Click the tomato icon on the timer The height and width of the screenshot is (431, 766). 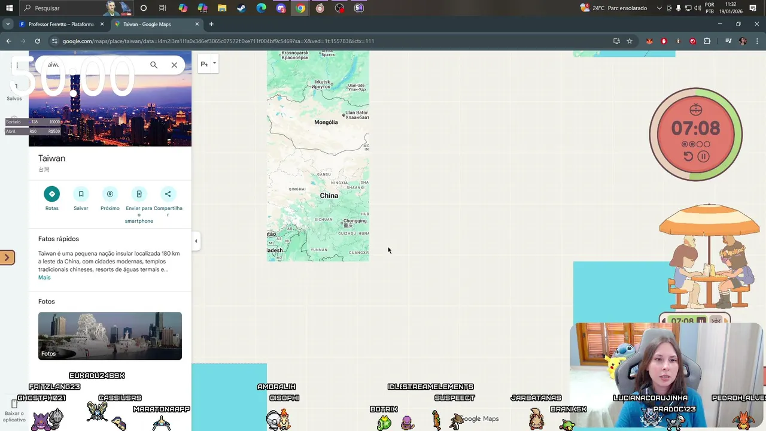click(695, 110)
